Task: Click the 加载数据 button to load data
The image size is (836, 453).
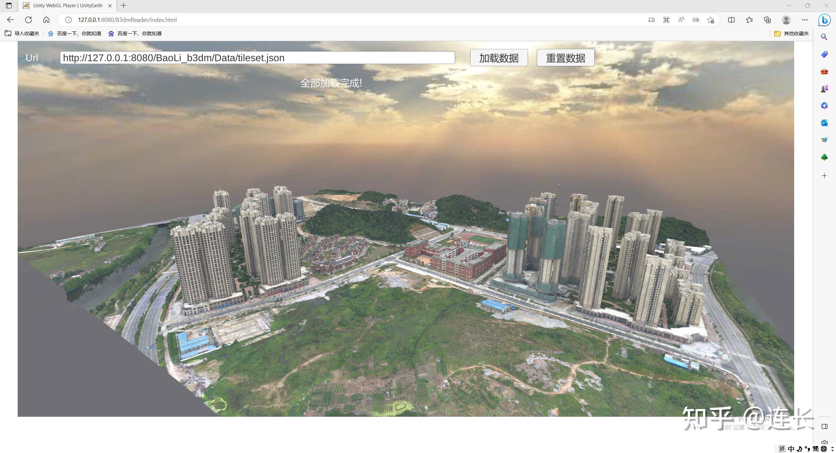Action: (498, 57)
